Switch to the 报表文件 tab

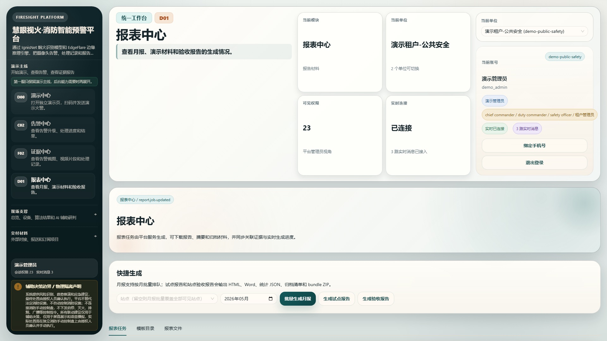[x=173, y=328]
